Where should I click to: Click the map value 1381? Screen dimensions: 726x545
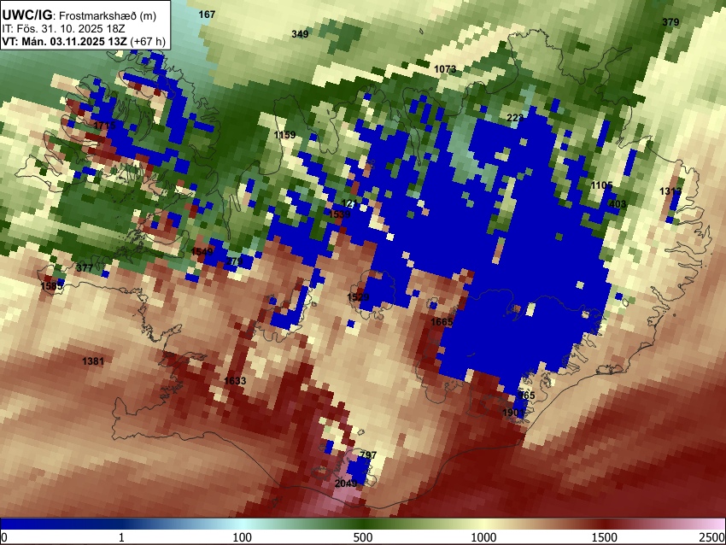point(93,361)
